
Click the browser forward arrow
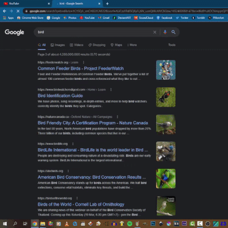point(11,11)
